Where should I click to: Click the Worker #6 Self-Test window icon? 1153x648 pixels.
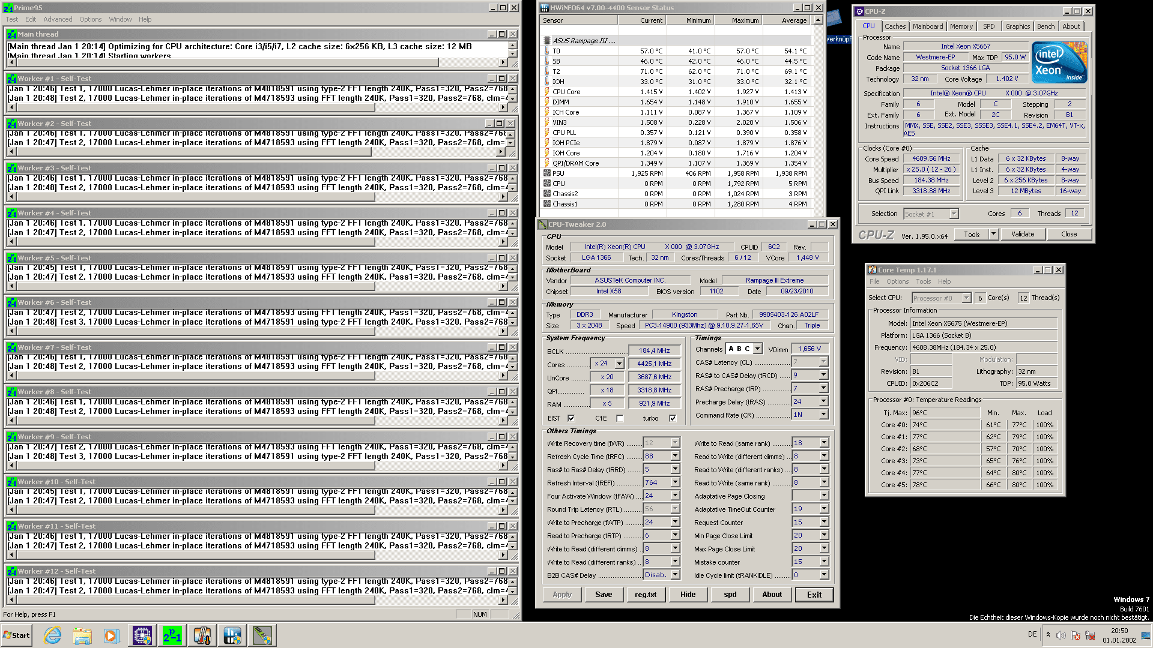point(12,302)
